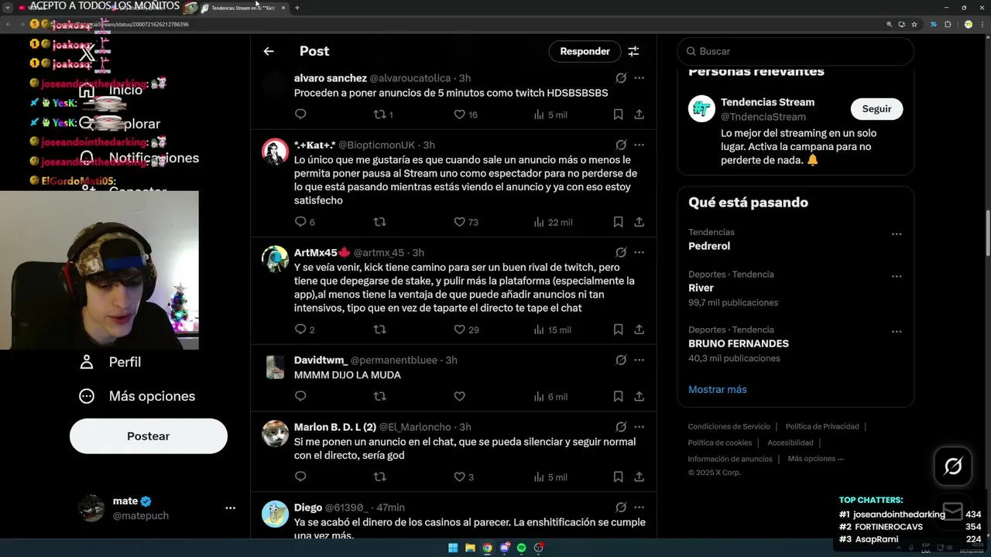The width and height of the screenshot is (991, 557).
Task: Go back using the Post arrow
Action: [x=269, y=51]
